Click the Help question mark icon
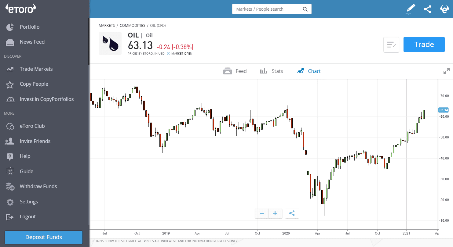The height and width of the screenshot is (247, 453). click(10, 156)
